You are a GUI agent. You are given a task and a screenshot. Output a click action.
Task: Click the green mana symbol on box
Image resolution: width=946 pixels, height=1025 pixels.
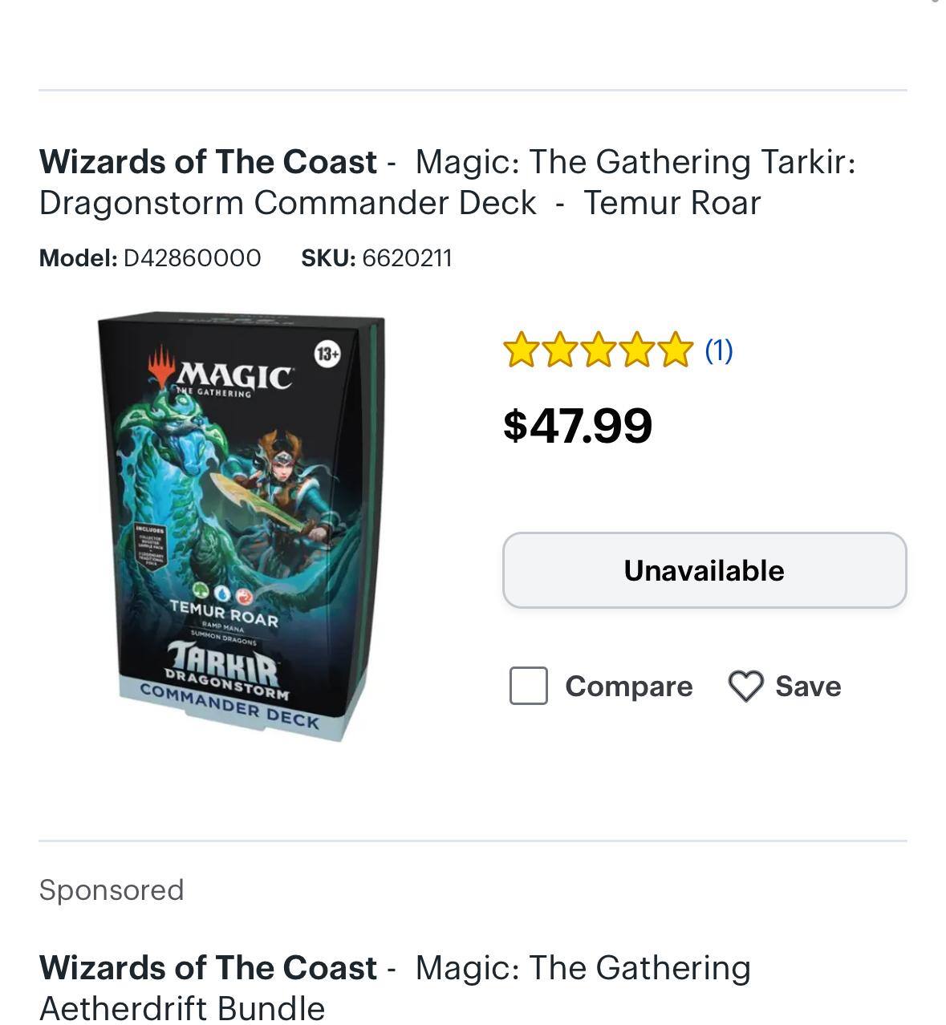pos(201,592)
